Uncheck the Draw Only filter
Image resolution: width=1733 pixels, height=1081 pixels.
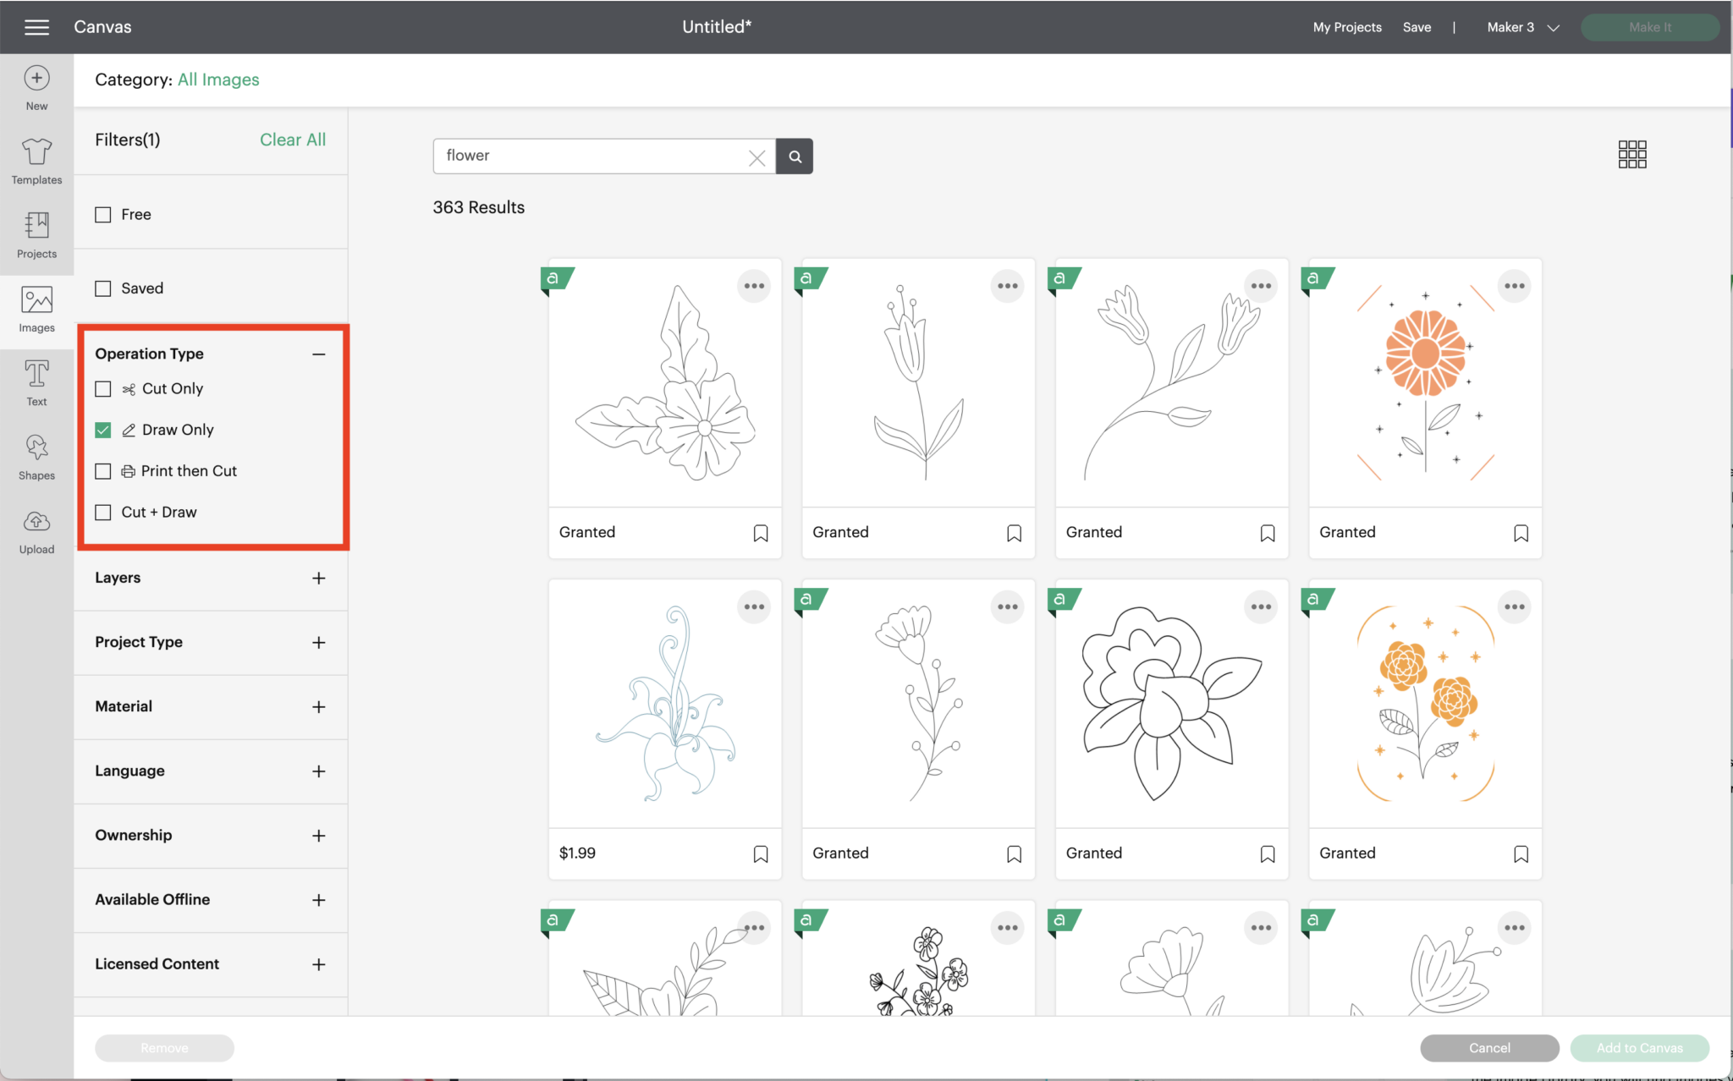103,430
